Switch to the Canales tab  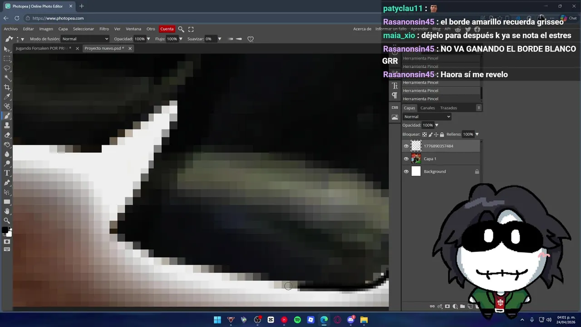pyautogui.click(x=428, y=108)
